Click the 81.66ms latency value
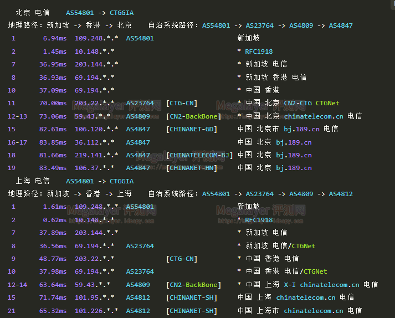Viewport: 395px width, 318px height. [x=53, y=155]
